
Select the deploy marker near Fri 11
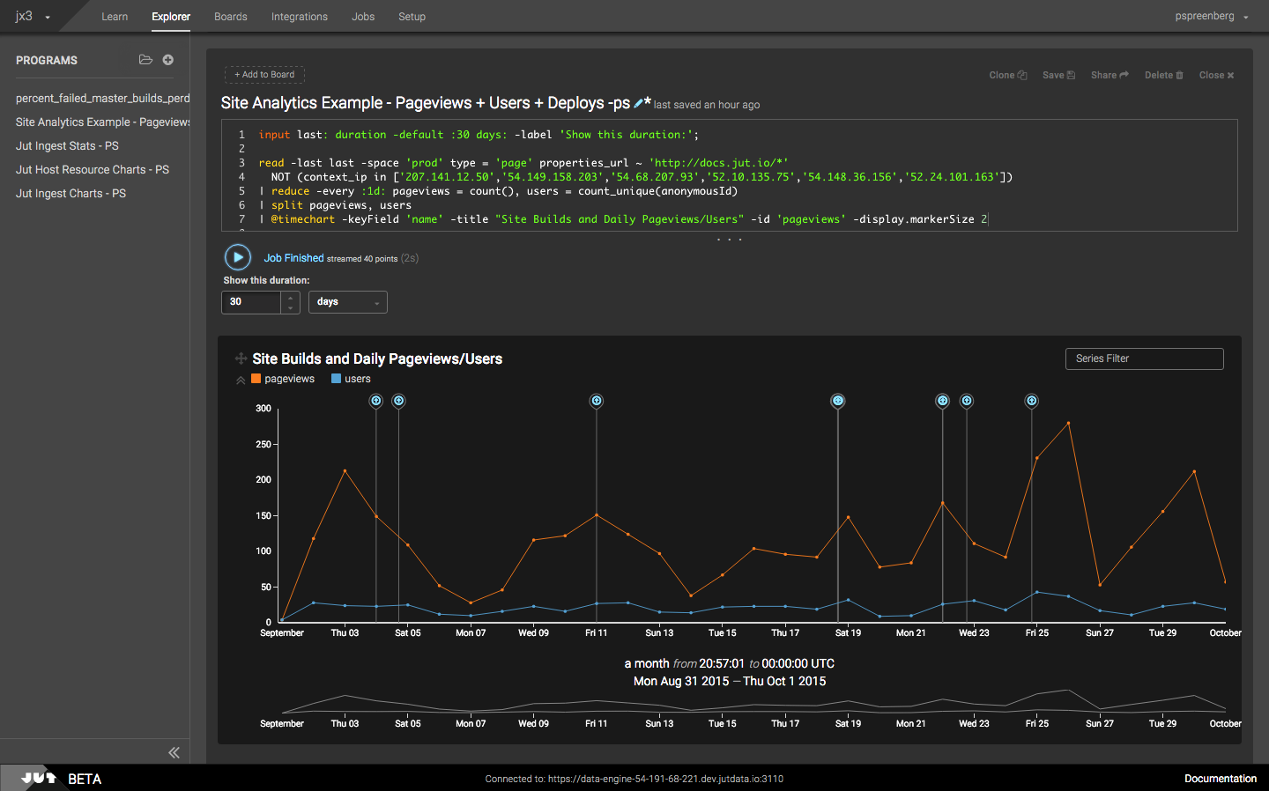597,401
